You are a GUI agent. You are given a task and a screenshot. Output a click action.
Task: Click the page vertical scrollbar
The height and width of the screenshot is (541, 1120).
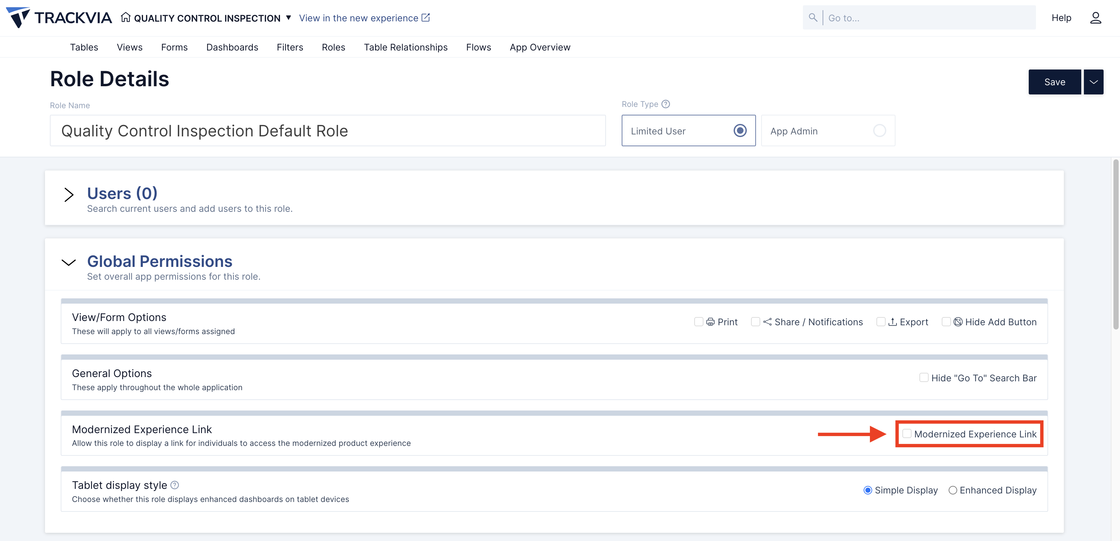point(1116,245)
